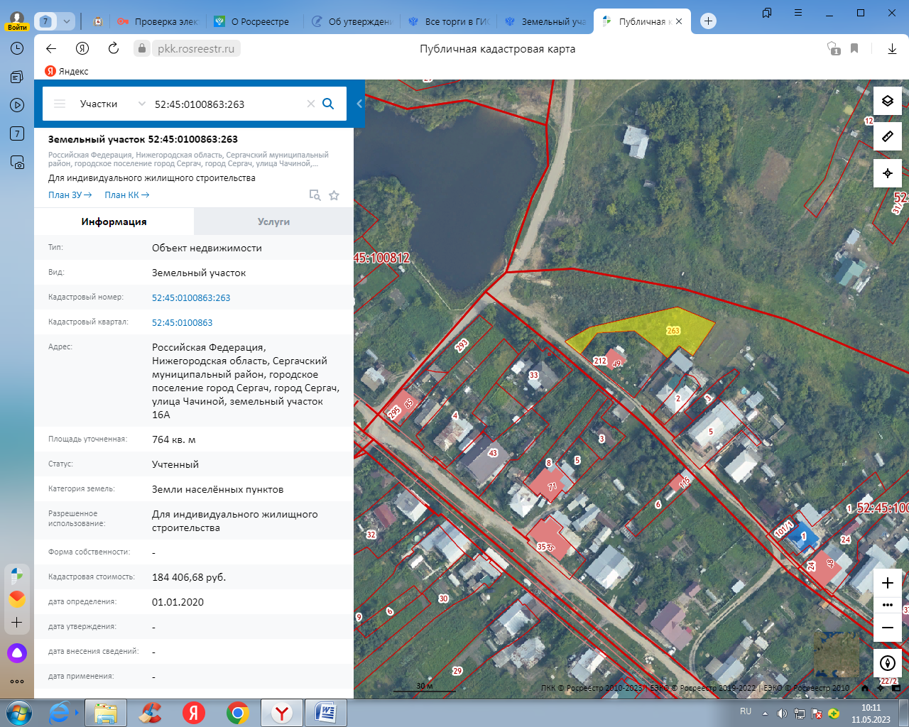Reload the page in the browser
Screen dimensions: 909x727
[114, 48]
